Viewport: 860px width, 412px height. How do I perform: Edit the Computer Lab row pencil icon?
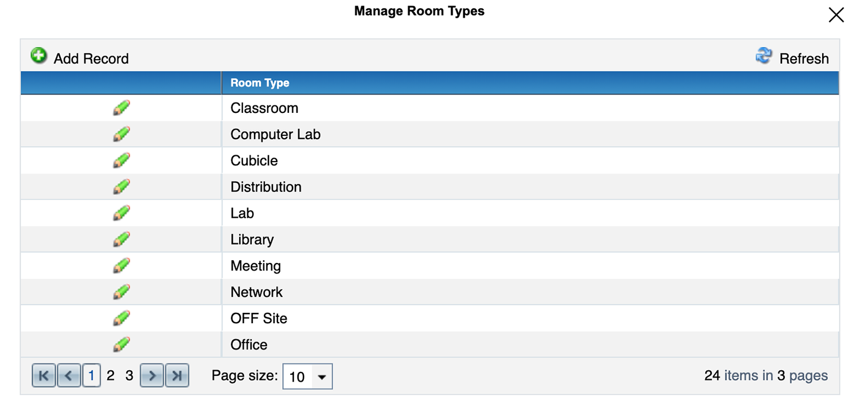122,134
